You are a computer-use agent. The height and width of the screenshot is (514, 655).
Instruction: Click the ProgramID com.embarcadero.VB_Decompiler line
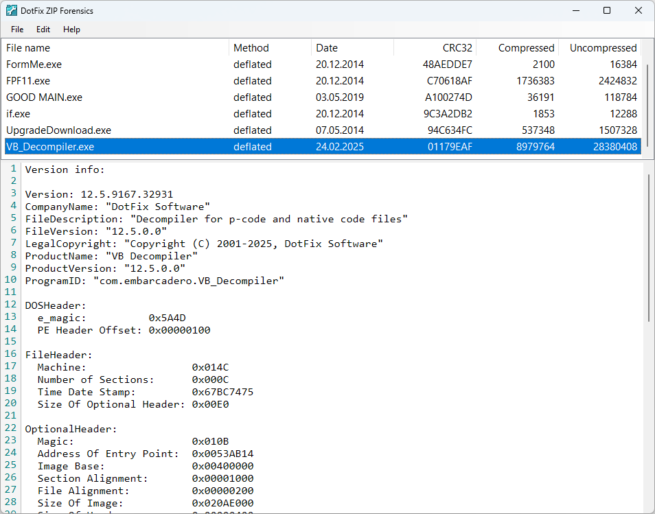click(x=154, y=281)
